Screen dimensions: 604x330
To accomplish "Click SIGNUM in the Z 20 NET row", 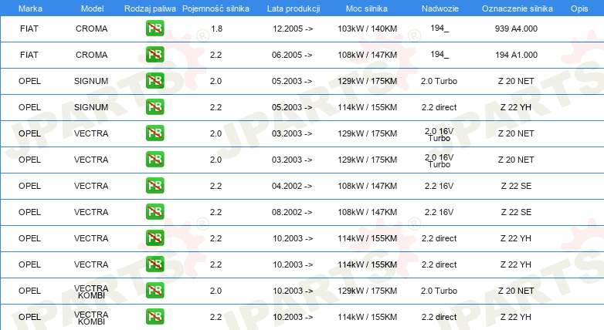I will tap(91, 81).
